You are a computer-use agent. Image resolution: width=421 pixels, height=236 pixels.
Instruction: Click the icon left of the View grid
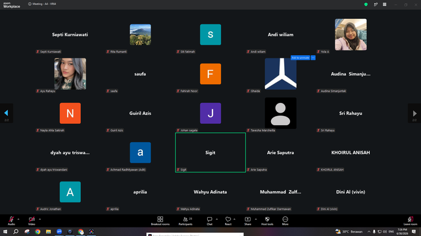[x=376, y=5]
